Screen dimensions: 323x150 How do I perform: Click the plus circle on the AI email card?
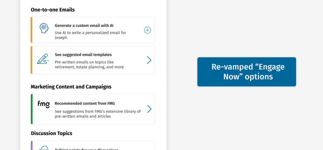(x=147, y=30)
